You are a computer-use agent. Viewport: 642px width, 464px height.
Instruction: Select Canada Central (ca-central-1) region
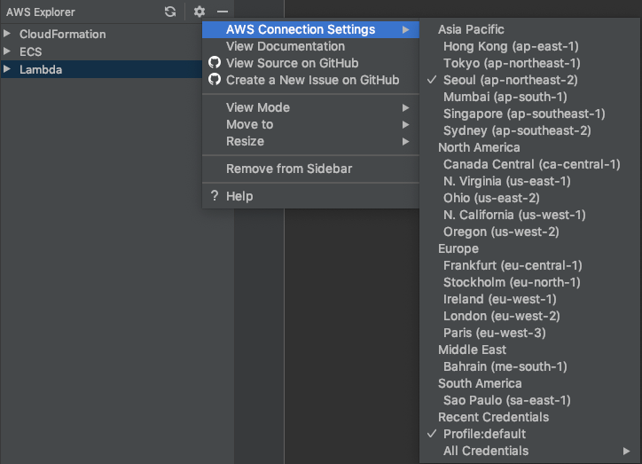pyautogui.click(x=530, y=164)
